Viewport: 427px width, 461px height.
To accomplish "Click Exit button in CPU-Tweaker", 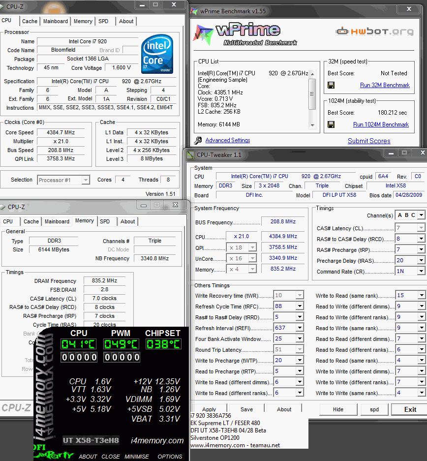I will click(410, 409).
